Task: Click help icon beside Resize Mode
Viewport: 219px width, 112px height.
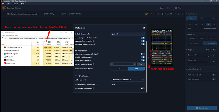Action: (196, 14)
